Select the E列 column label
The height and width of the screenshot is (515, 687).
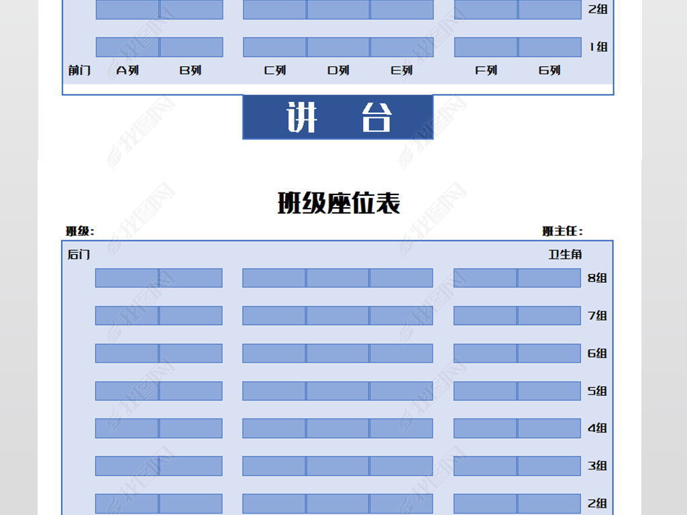401,70
